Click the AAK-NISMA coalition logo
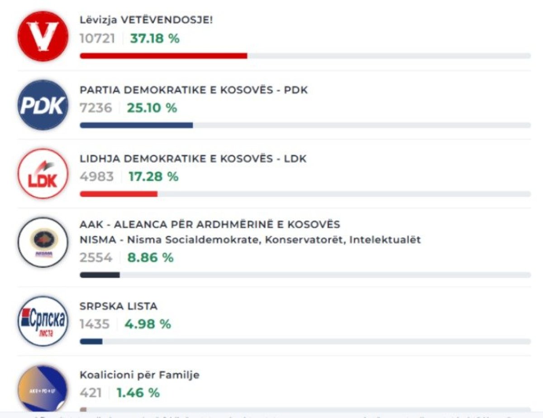This screenshot has width=543, height=418. (43, 243)
